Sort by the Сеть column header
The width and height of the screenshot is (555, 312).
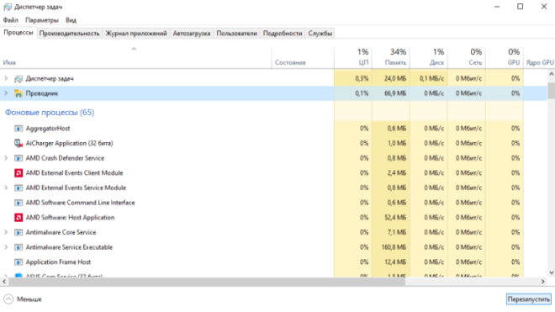pyautogui.click(x=467, y=57)
